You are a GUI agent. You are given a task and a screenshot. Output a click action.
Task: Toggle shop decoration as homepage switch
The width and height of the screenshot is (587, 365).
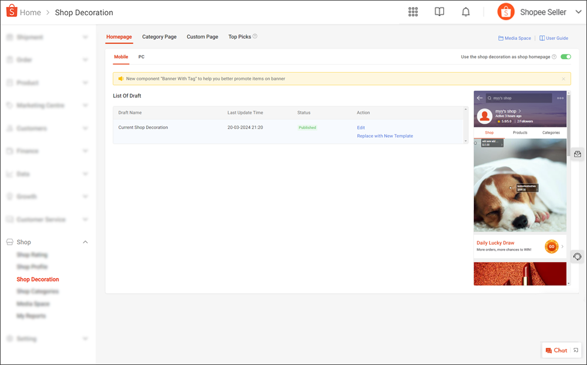click(566, 57)
